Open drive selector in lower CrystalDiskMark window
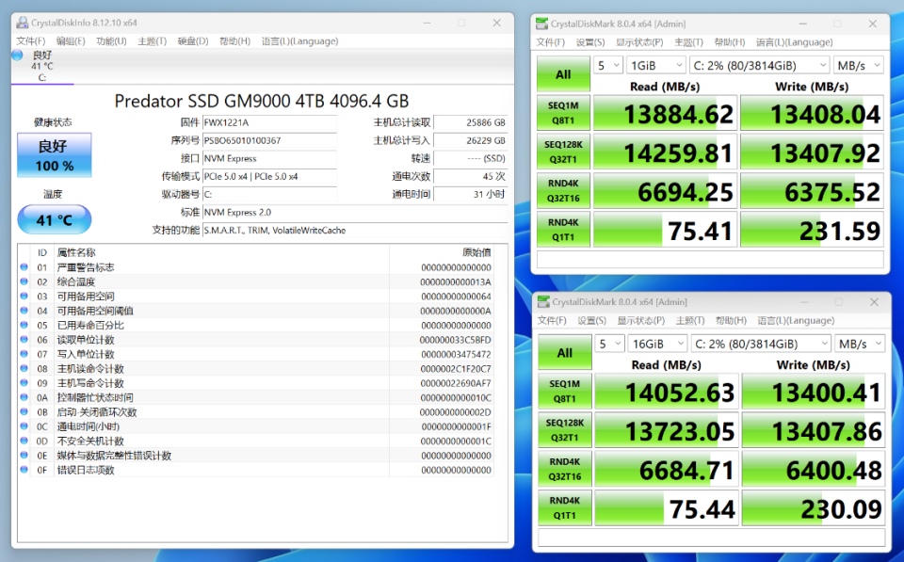This screenshot has height=562, width=904. 761,344
